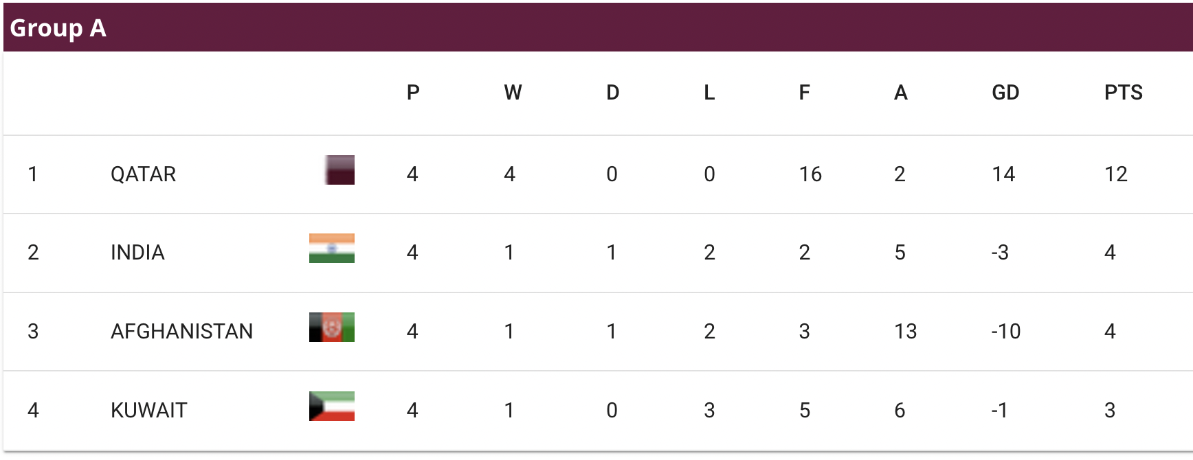Click the Kuwait flag icon

tap(332, 406)
